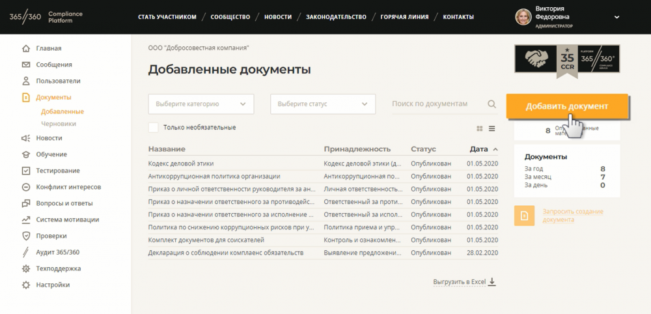
Task: Open Комплект документов для соискателей row
Action: click(323, 240)
